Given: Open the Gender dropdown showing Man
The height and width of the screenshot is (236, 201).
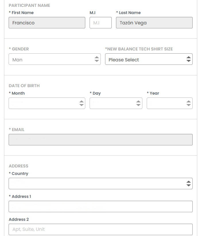Looking at the screenshot, I should (52, 59).
